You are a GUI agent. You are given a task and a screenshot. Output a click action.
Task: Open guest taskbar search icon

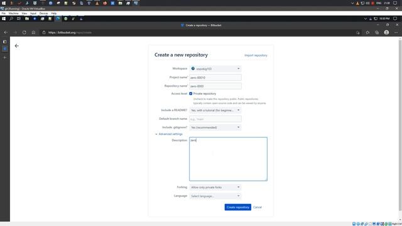[11, 19]
